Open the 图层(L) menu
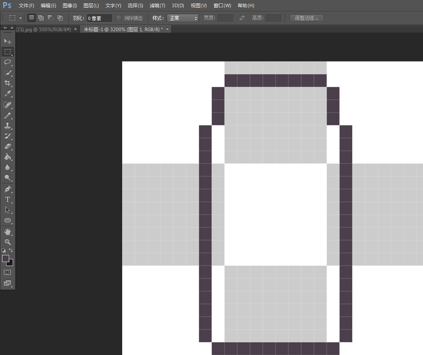This screenshot has height=355, width=423. (91, 6)
